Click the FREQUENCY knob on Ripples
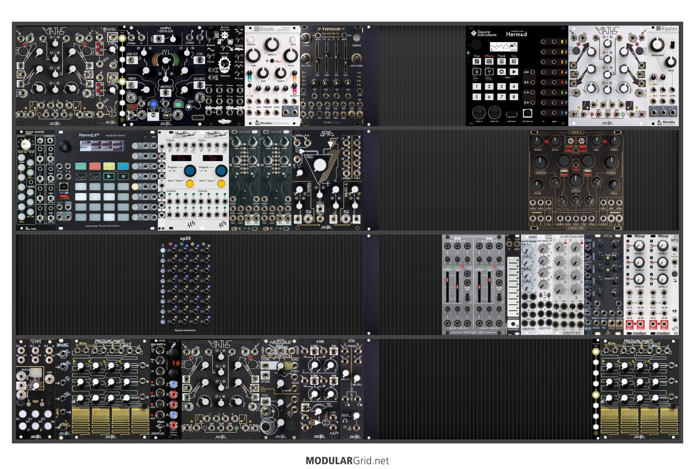Image resolution: width=695 pixels, height=469 pixels. [x=658, y=45]
